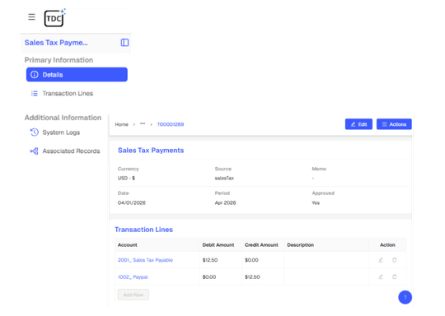445x316 pixels.
Task: Click the TDC logo
Action: 54,17
